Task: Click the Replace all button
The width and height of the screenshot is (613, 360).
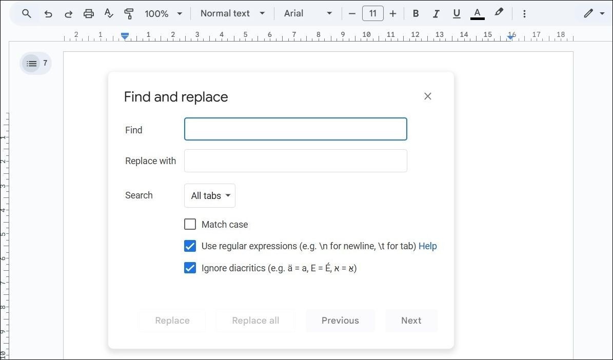Action: coord(255,321)
